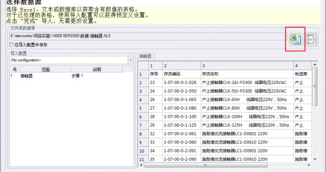
Task: Click horizontal scrollbar right arrow
Action: point(309,165)
